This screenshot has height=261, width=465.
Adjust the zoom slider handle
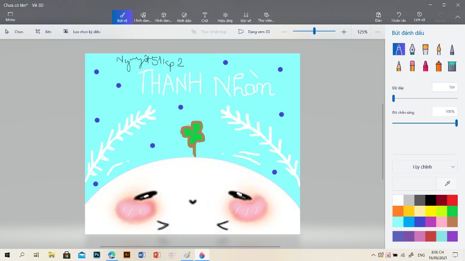[x=314, y=31]
